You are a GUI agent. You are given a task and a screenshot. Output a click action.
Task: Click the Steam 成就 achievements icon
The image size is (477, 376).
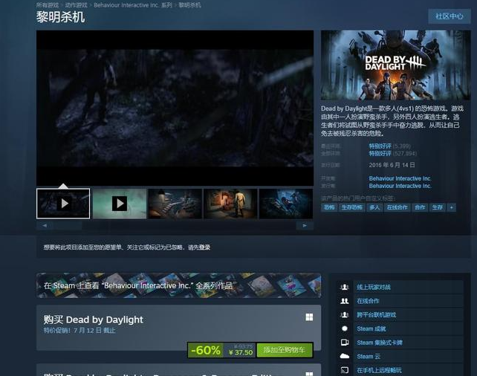(344, 328)
